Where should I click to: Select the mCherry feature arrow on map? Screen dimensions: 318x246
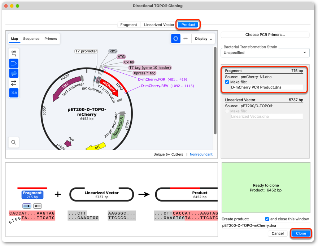tap(109, 87)
